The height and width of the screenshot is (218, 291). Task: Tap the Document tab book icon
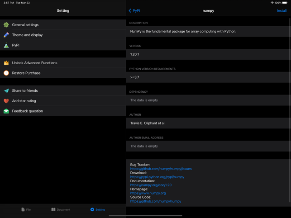point(53,209)
